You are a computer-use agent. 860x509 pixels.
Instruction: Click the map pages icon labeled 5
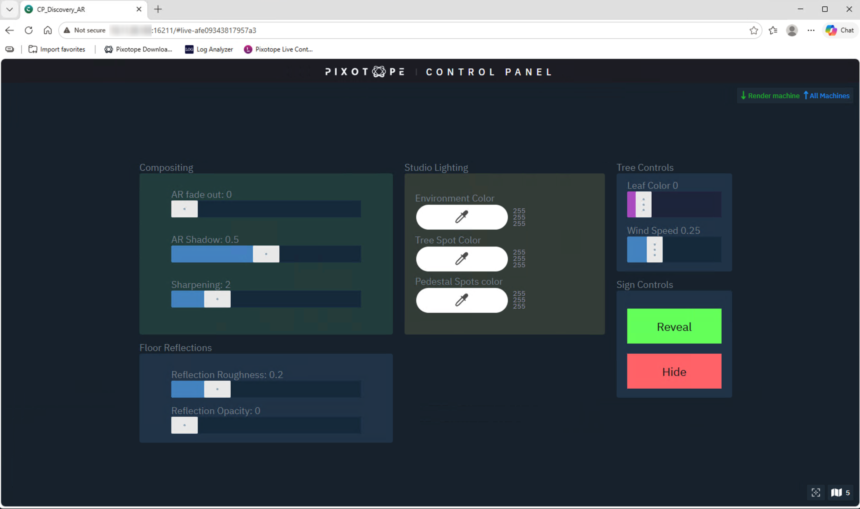(840, 493)
